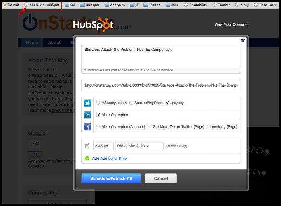Click the Cancel button
This screenshot has height=206, width=281.
pyautogui.click(x=161, y=178)
